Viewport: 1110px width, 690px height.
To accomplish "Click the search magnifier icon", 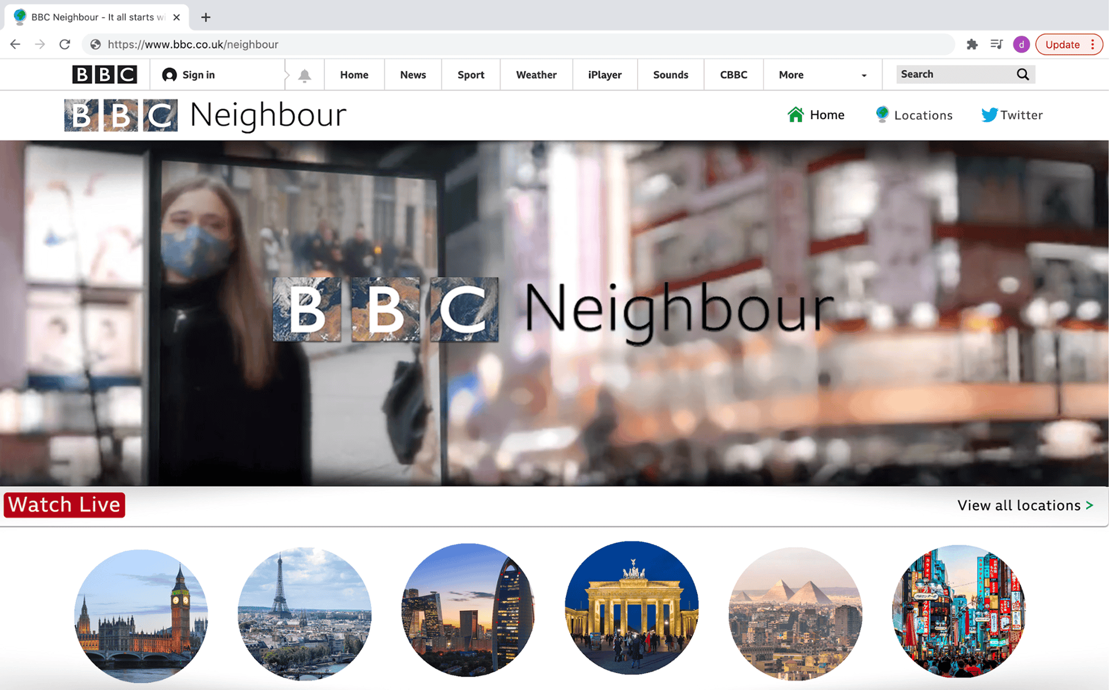I will (x=1023, y=75).
